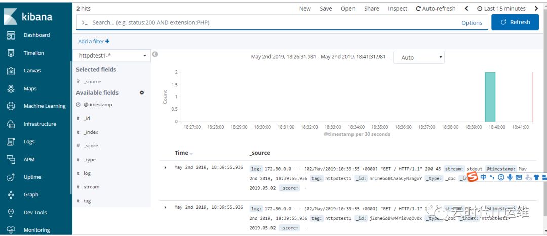Viewport: 547px width, 236px height.
Task: Select the @timestamp field
Action: pyautogui.click(x=98, y=104)
